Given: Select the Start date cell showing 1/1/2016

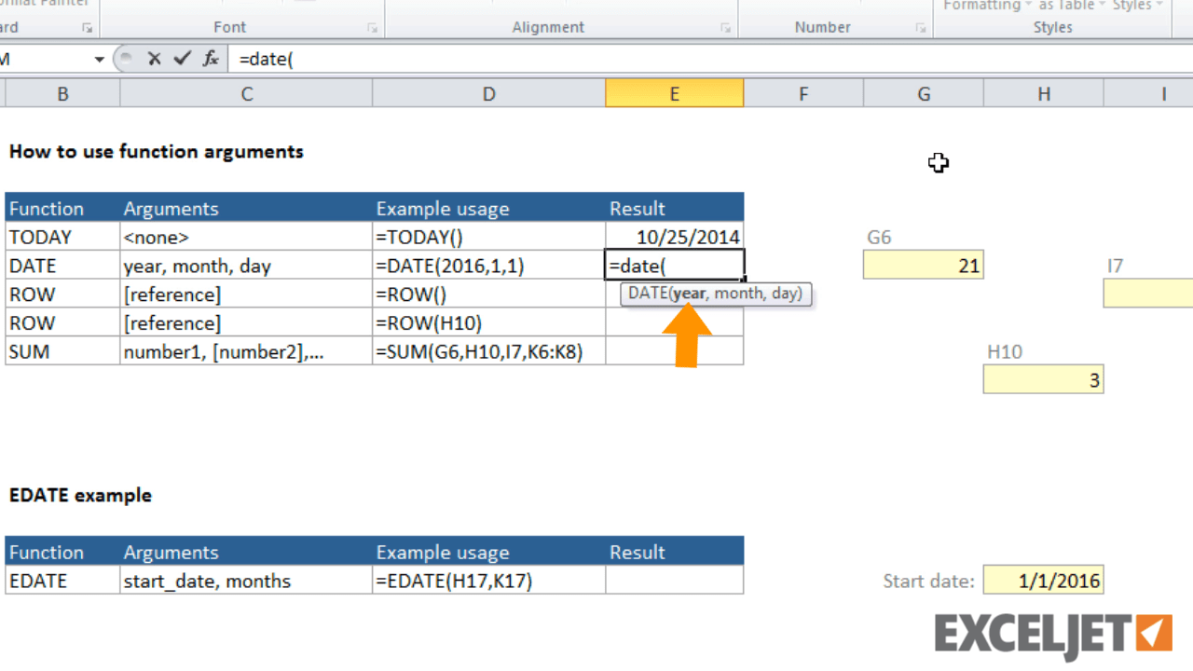Looking at the screenshot, I should (1043, 580).
